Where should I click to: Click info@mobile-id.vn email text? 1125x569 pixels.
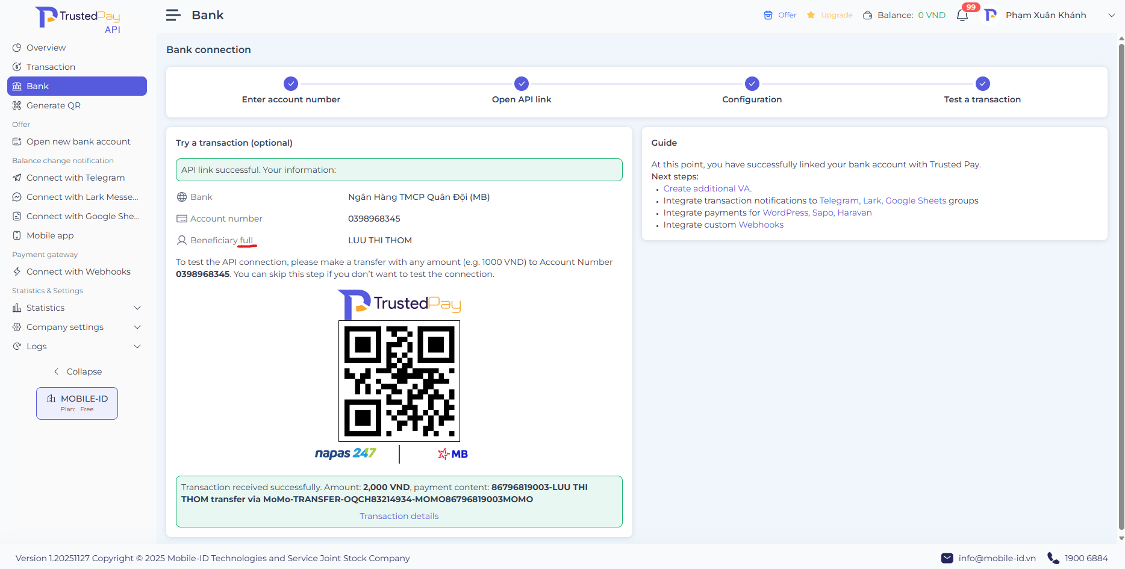click(997, 558)
